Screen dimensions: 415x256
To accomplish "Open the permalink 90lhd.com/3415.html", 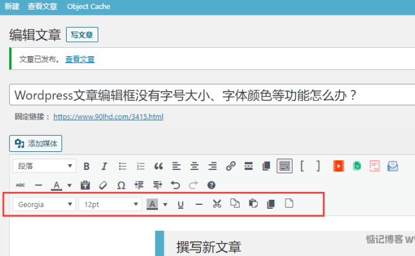I will click(x=109, y=116).
